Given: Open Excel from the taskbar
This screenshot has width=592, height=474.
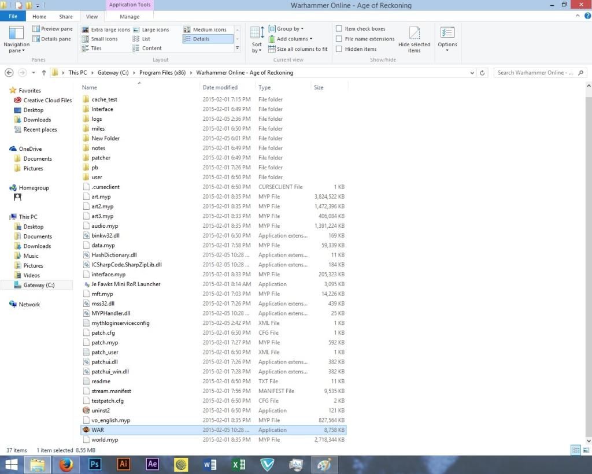Looking at the screenshot, I should point(238,464).
